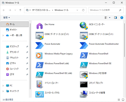
Task: Expand the PC tree node
Action: point(3,86)
